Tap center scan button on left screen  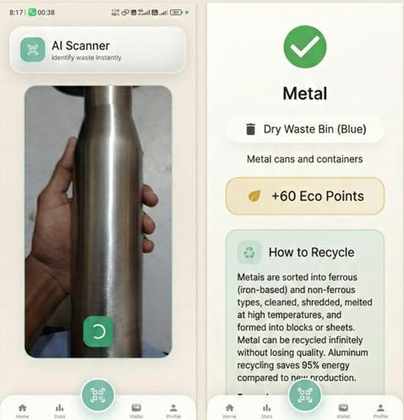point(98,395)
